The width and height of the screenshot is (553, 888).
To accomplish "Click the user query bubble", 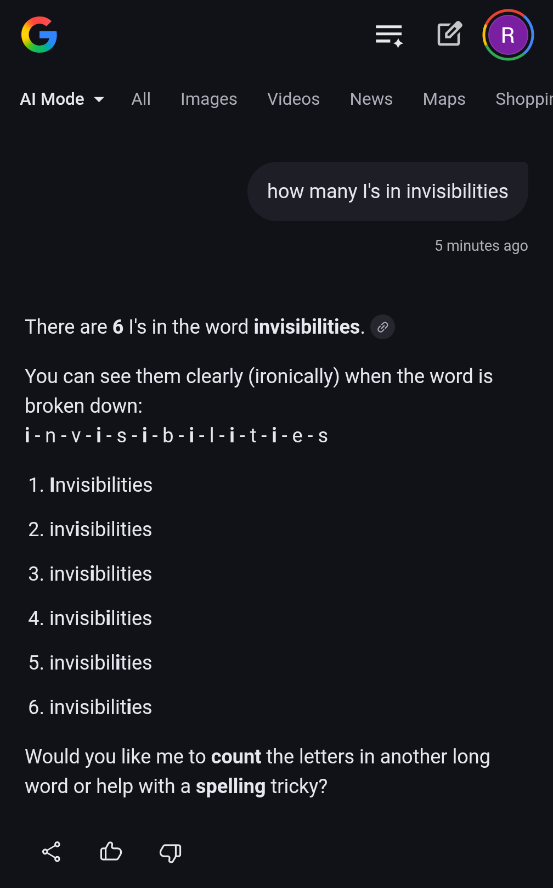I will 387,192.
